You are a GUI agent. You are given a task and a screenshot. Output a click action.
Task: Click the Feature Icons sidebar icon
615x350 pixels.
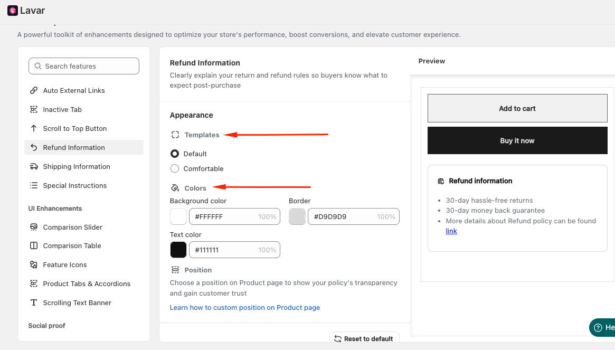pos(34,264)
